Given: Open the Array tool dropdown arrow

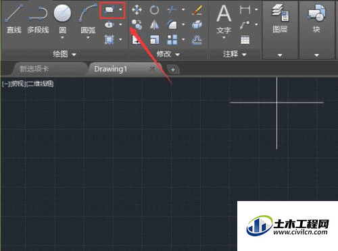Looking at the screenshot, I should [183, 40].
